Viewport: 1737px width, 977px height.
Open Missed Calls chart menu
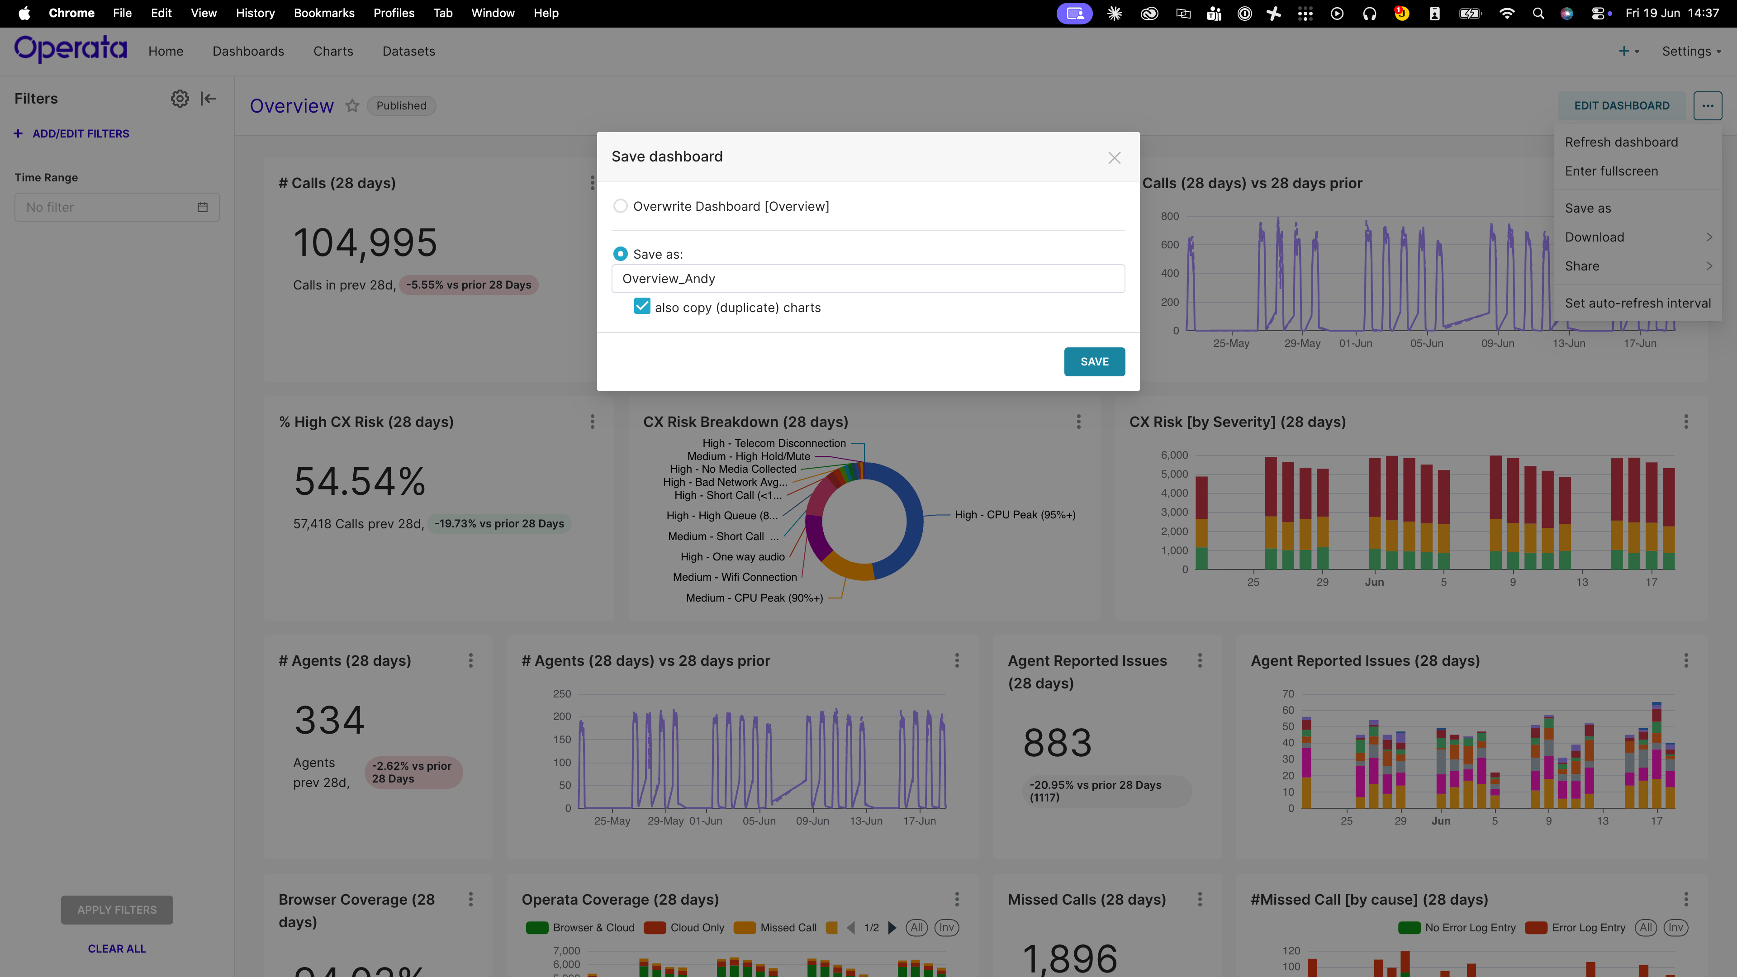(1200, 899)
